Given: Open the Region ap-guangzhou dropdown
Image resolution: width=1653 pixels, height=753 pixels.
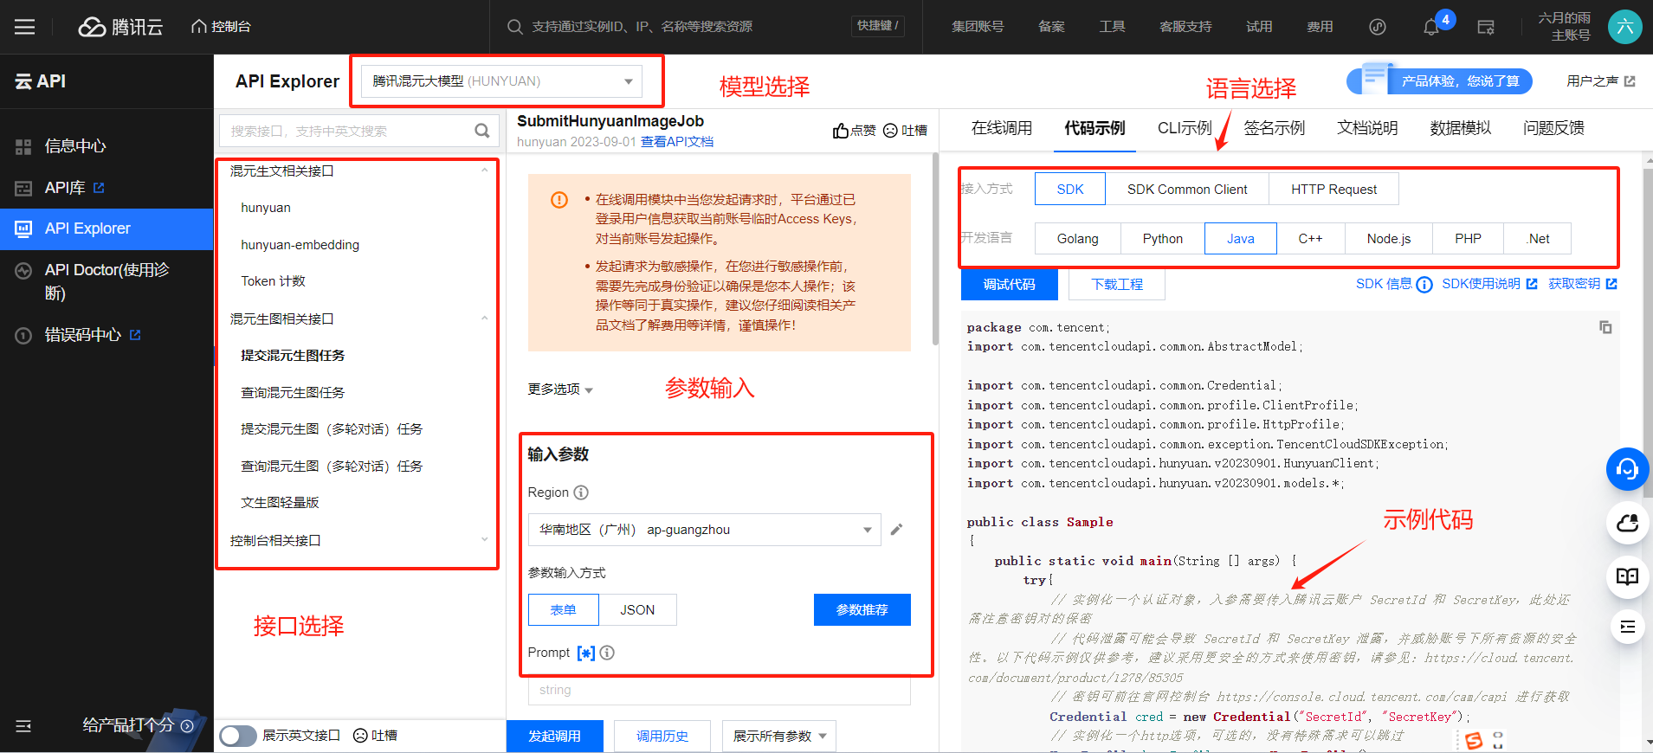Looking at the screenshot, I should tap(704, 530).
